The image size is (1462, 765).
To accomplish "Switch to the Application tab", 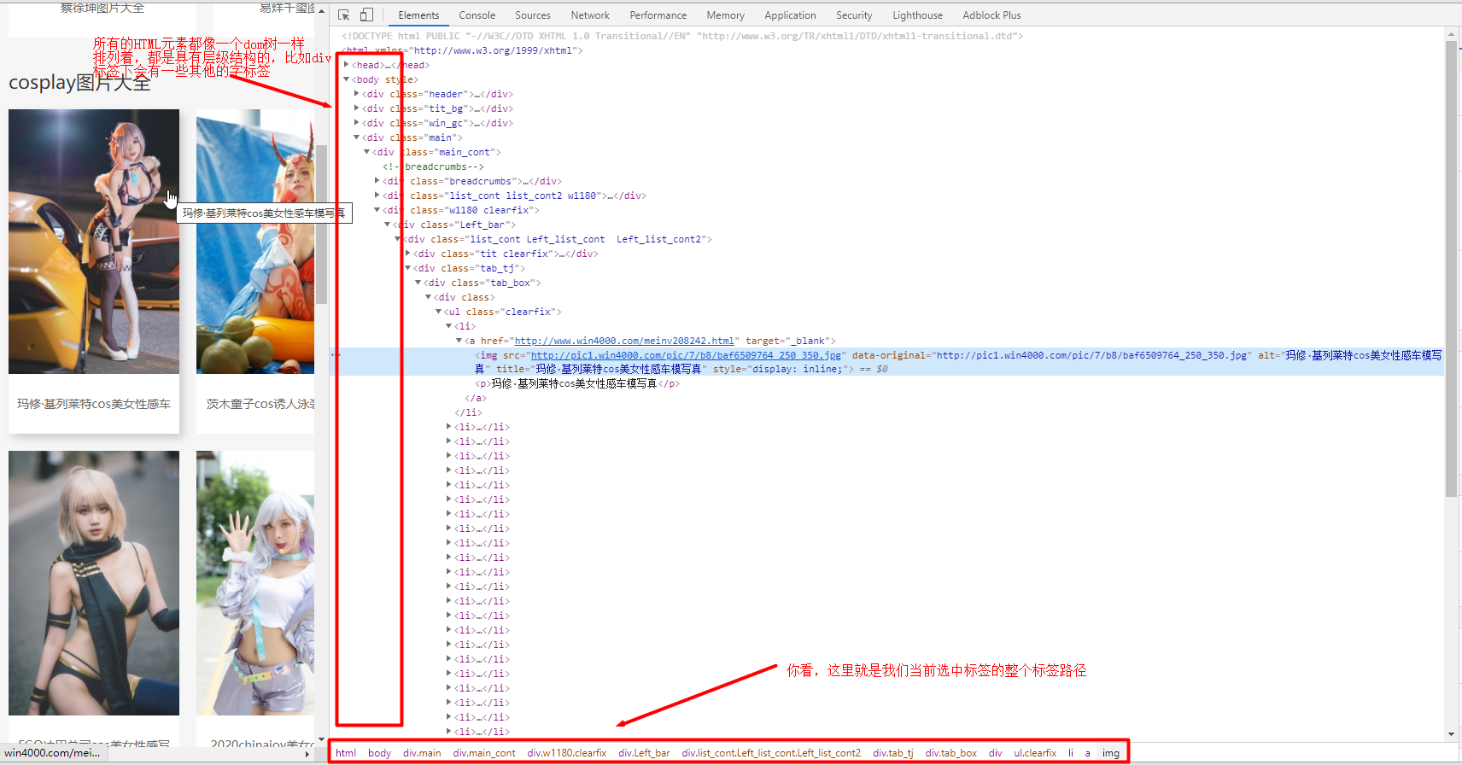I will click(x=790, y=15).
